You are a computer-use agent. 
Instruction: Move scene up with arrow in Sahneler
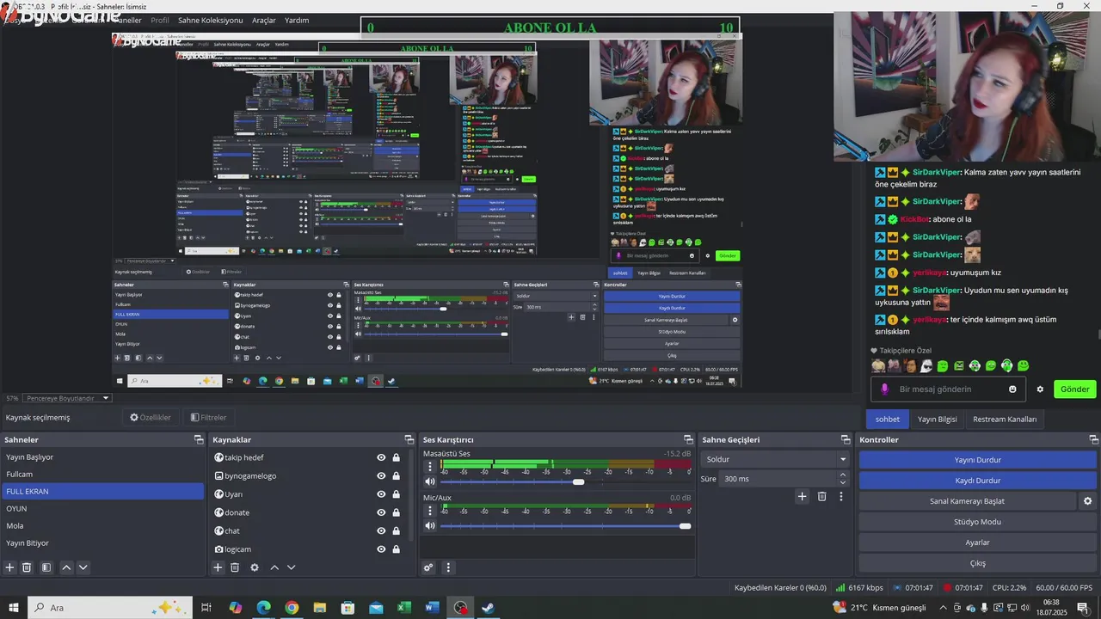(x=66, y=567)
